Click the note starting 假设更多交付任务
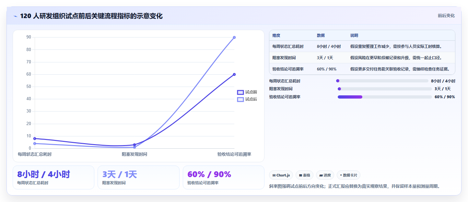The width and height of the screenshot is (468, 202). pyautogui.click(x=401, y=69)
